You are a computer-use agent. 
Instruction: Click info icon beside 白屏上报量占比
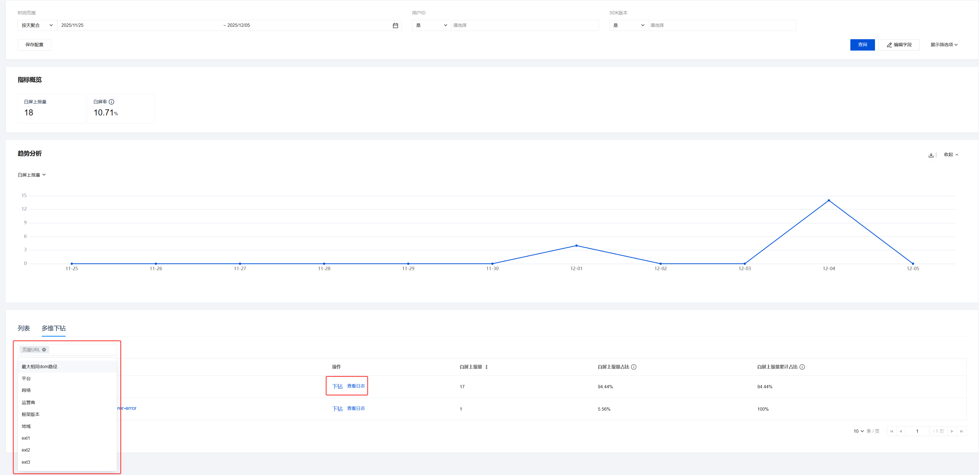tap(633, 367)
